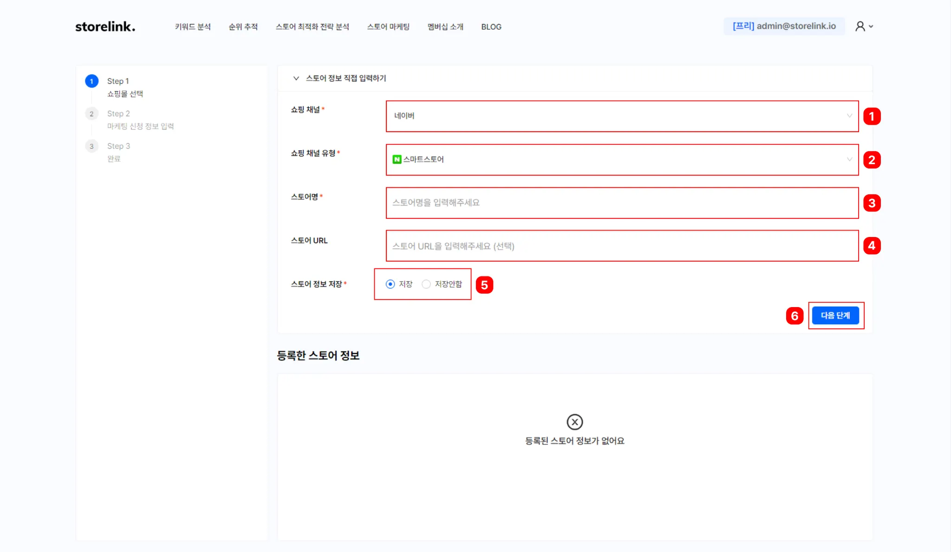The height and width of the screenshot is (552, 951).
Task: Click the admin@storelink.io account badge
Action: (x=784, y=26)
